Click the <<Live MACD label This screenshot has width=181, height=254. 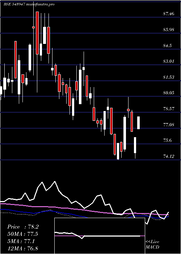point(152,245)
